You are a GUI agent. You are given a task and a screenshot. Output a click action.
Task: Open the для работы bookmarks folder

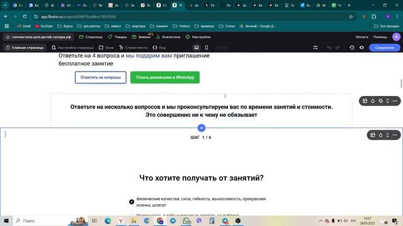tap(89, 26)
